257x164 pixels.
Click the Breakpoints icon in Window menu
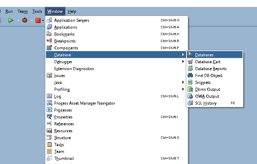(x=49, y=41)
